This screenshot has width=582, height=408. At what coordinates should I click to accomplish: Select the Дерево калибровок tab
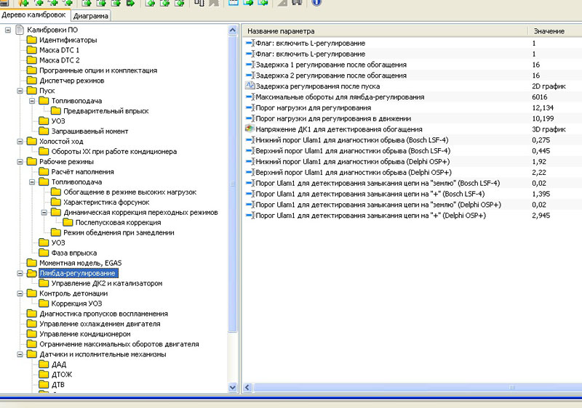click(34, 15)
